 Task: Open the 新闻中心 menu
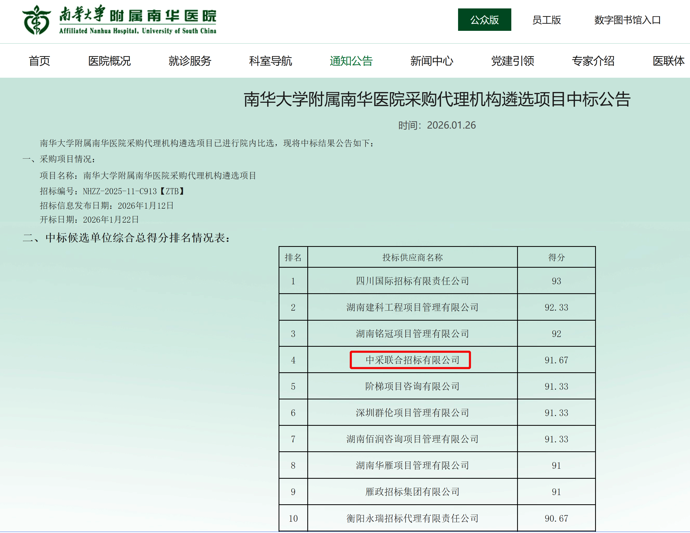pos(431,61)
